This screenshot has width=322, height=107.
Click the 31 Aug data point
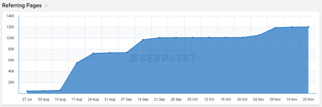(x=110, y=53)
